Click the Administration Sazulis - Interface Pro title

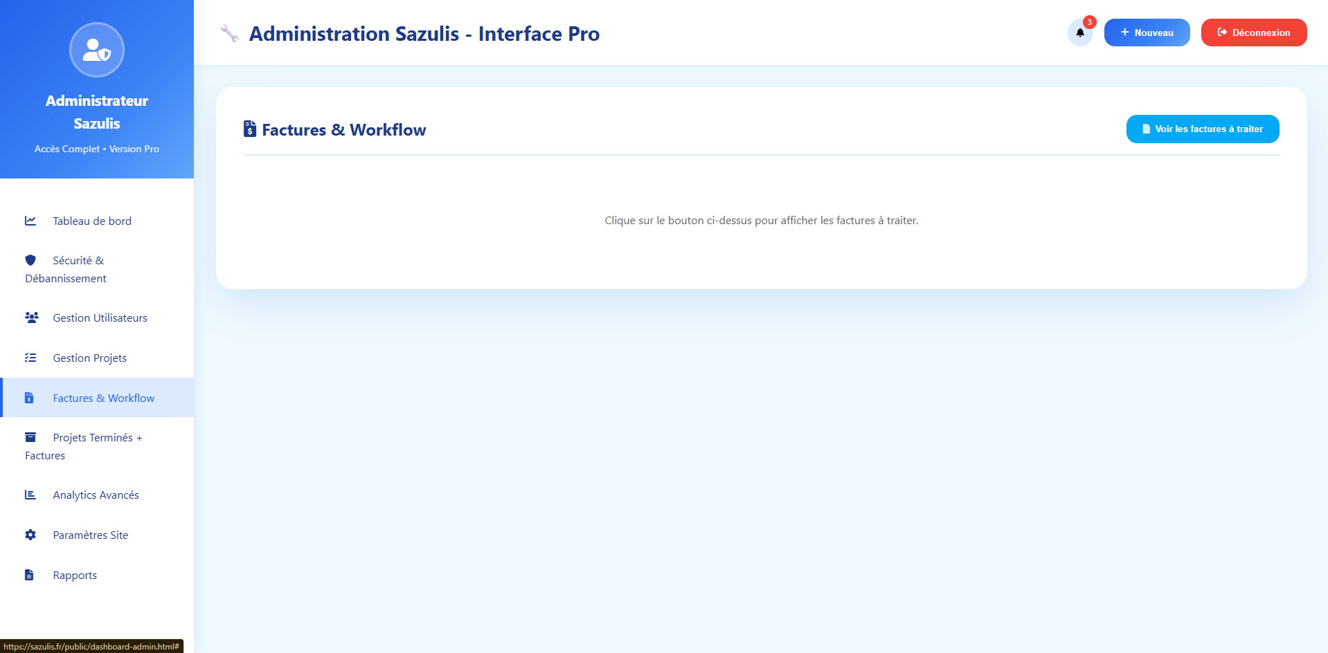[x=424, y=34]
